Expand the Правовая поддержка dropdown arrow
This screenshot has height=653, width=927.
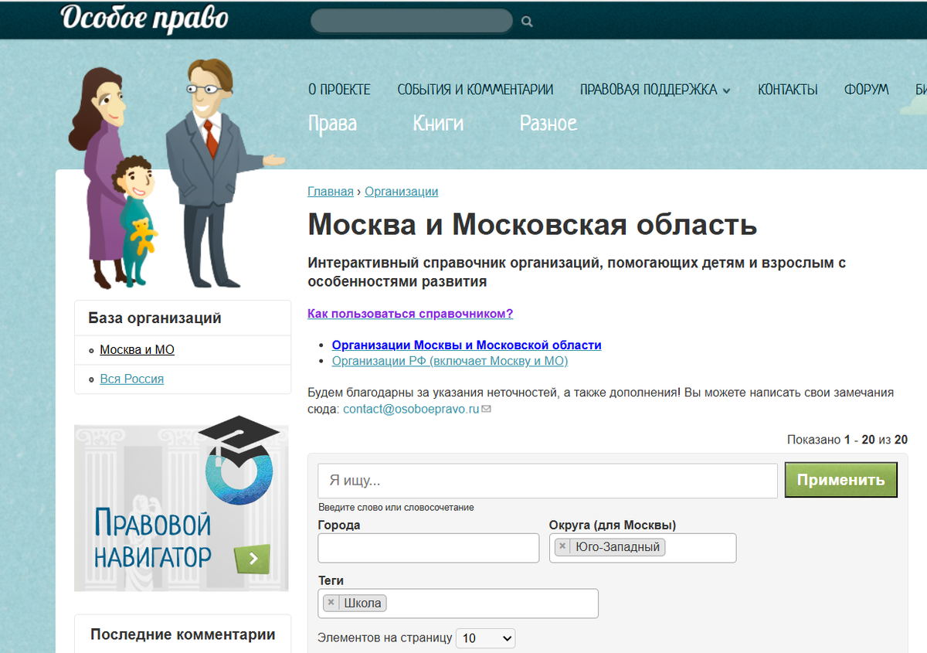[x=726, y=90]
